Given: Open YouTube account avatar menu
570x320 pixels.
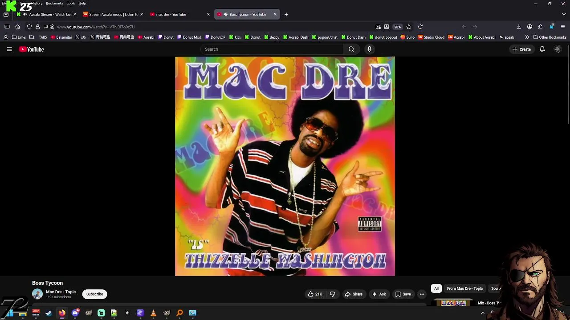Looking at the screenshot, I should click(x=557, y=49).
